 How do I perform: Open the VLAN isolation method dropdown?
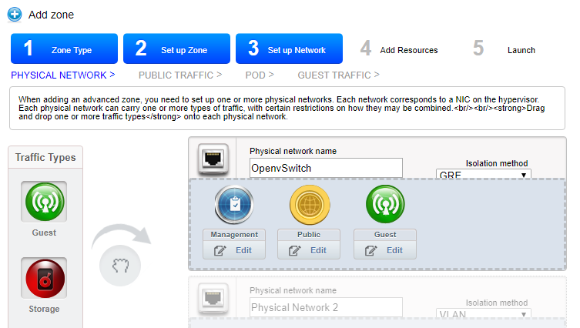483,314
